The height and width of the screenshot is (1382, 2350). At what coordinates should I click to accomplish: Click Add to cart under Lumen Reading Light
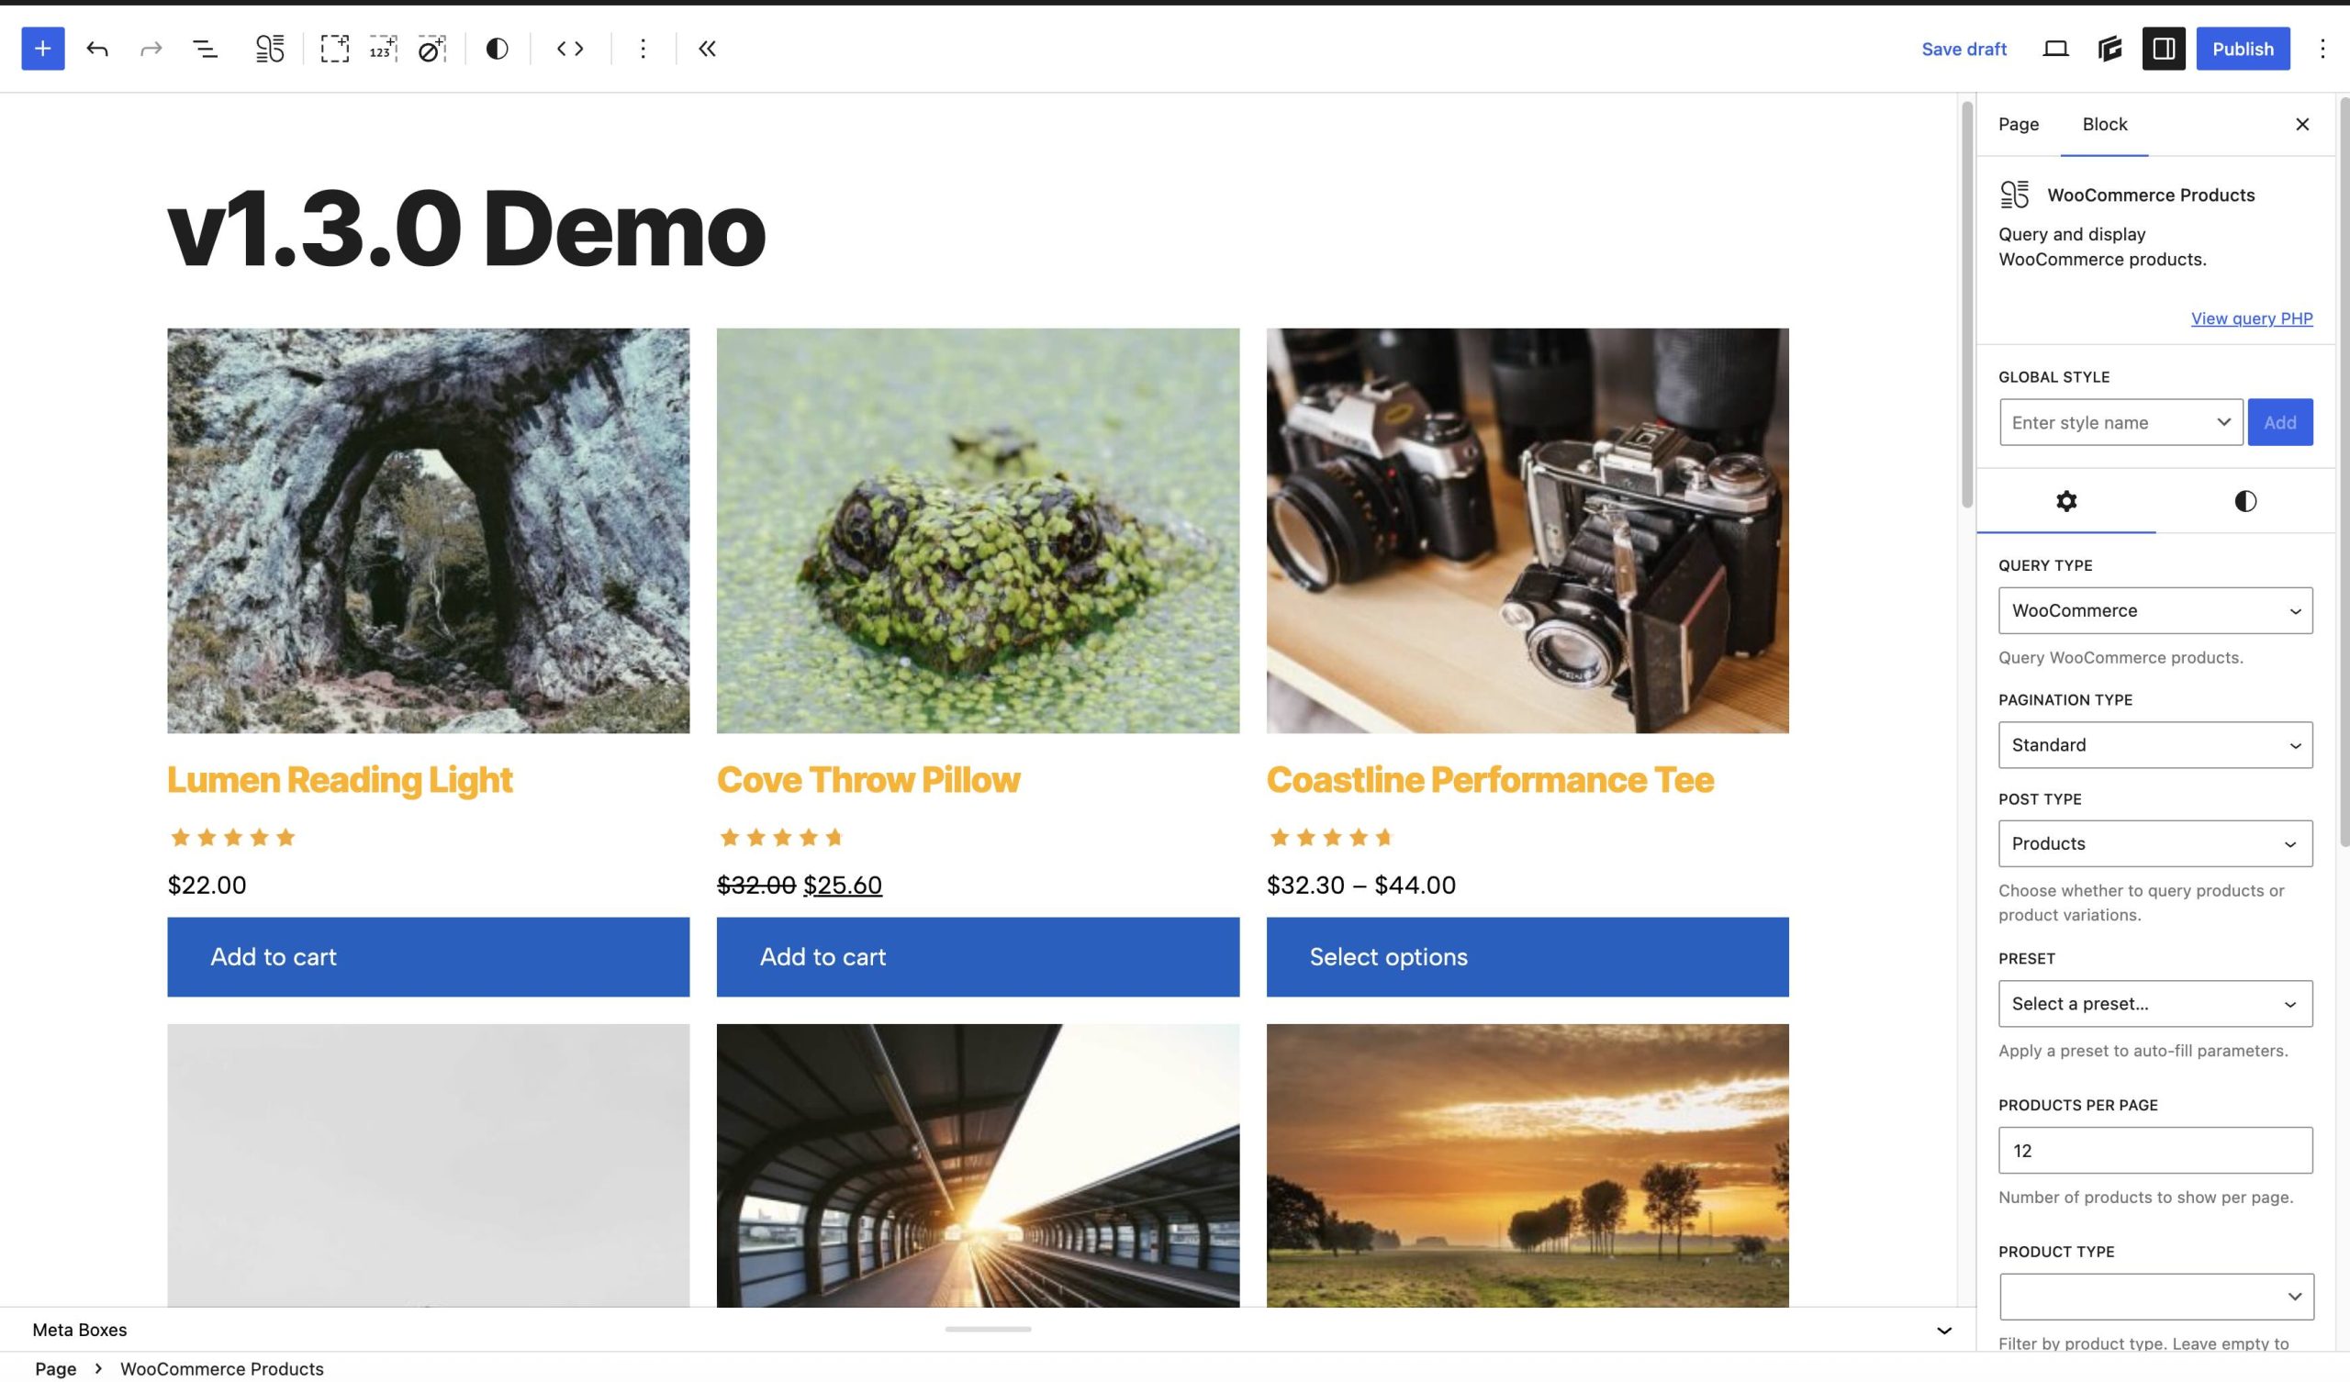[x=428, y=957]
